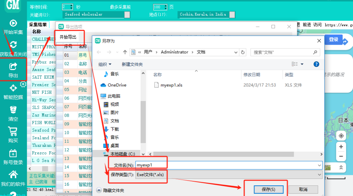The height and width of the screenshot is (196, 353).
Task: Adjust 最多采集前 pages stepper
Action: tap(165, 7)
